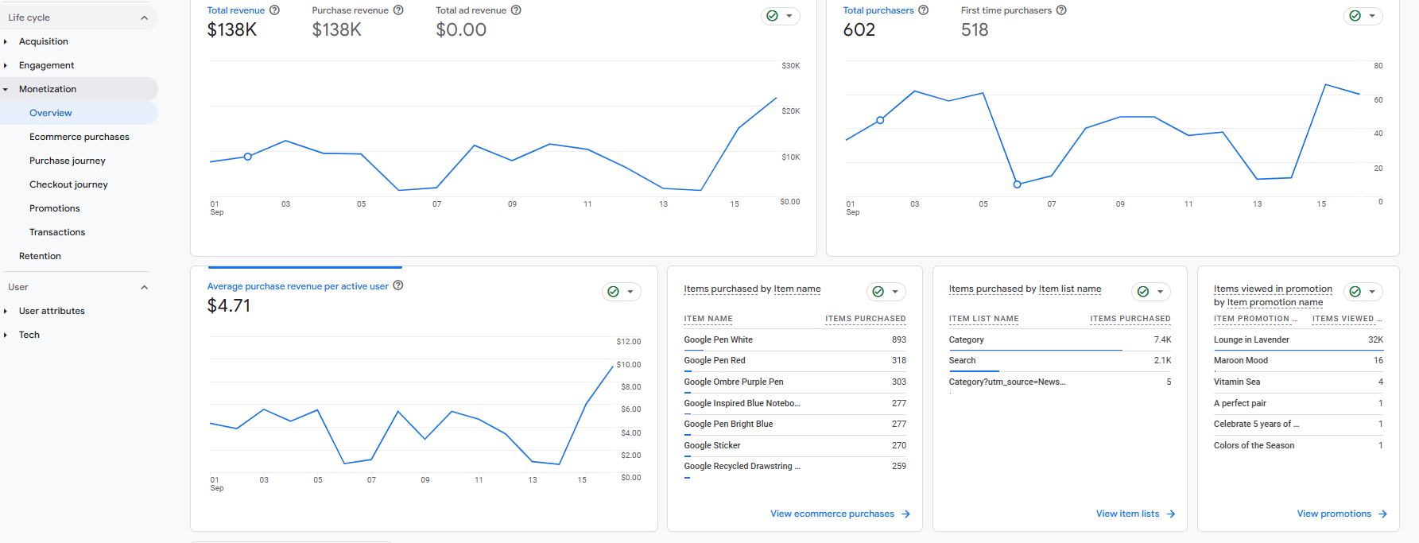Click help icon for Average purchase revenue
The image size is (1419, 543).
tap(398, 285)
